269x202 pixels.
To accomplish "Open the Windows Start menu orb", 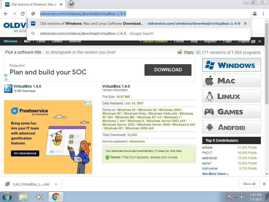I will point(7,197).
